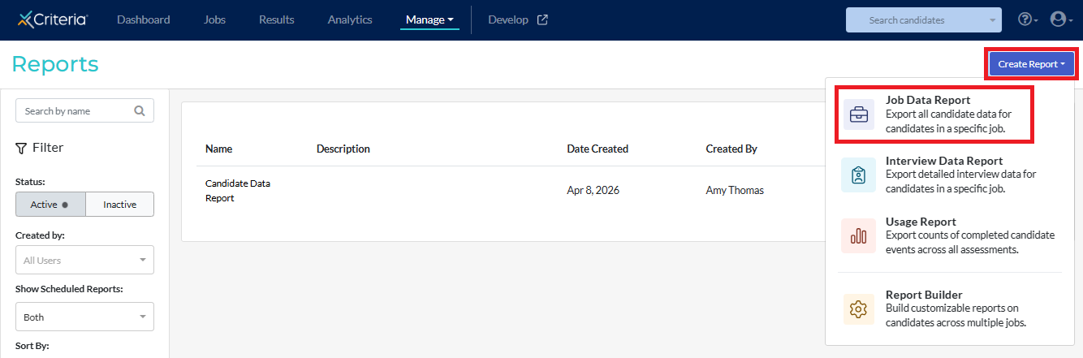Navigate to the Dashboard page
This screenshot has width=1083, height=358.
(144, 19)
